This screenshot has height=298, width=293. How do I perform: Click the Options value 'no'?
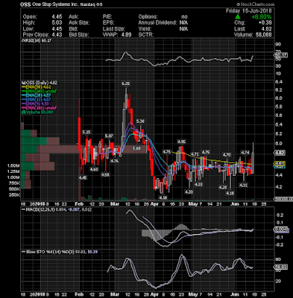[x=184, y=16]
